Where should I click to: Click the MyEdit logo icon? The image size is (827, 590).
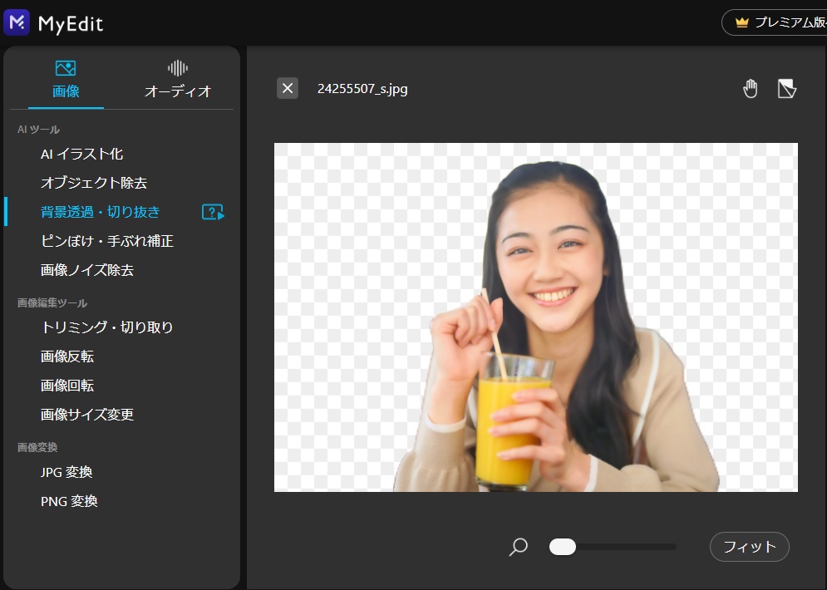coord(17,22)
